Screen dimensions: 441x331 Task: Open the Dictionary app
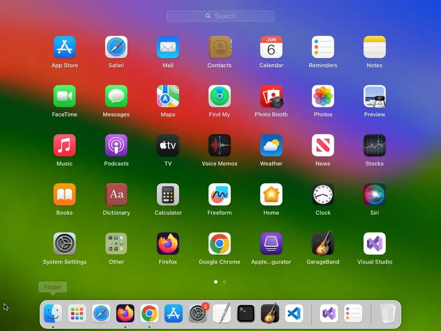coord(116,194)
